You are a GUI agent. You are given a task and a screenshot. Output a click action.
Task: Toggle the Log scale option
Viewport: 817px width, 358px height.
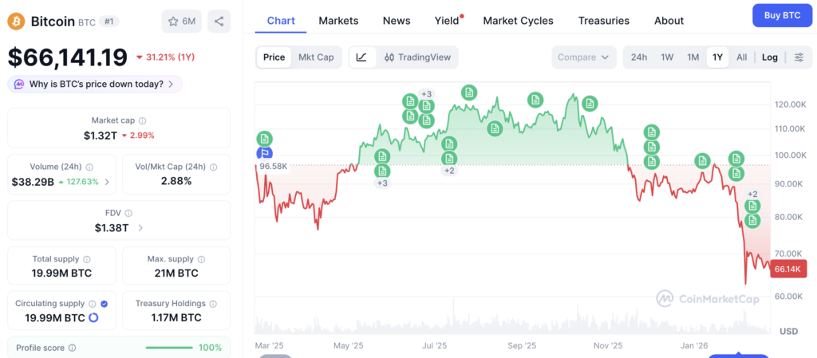pyautogui.click(x=770, y=57)
